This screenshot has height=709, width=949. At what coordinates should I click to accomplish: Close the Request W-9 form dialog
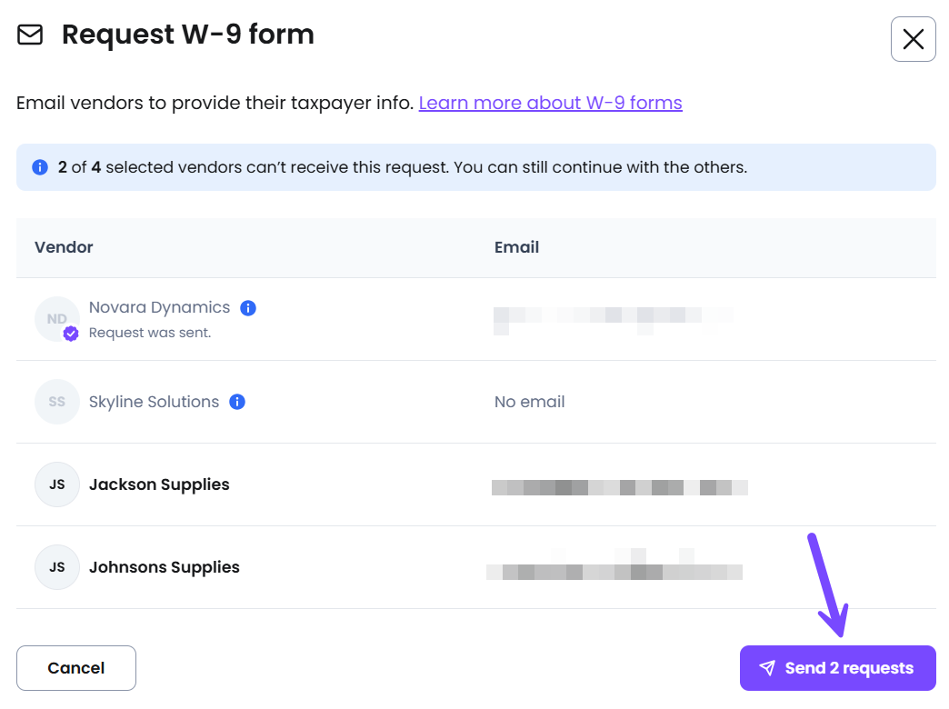click(x=913, y=39)
